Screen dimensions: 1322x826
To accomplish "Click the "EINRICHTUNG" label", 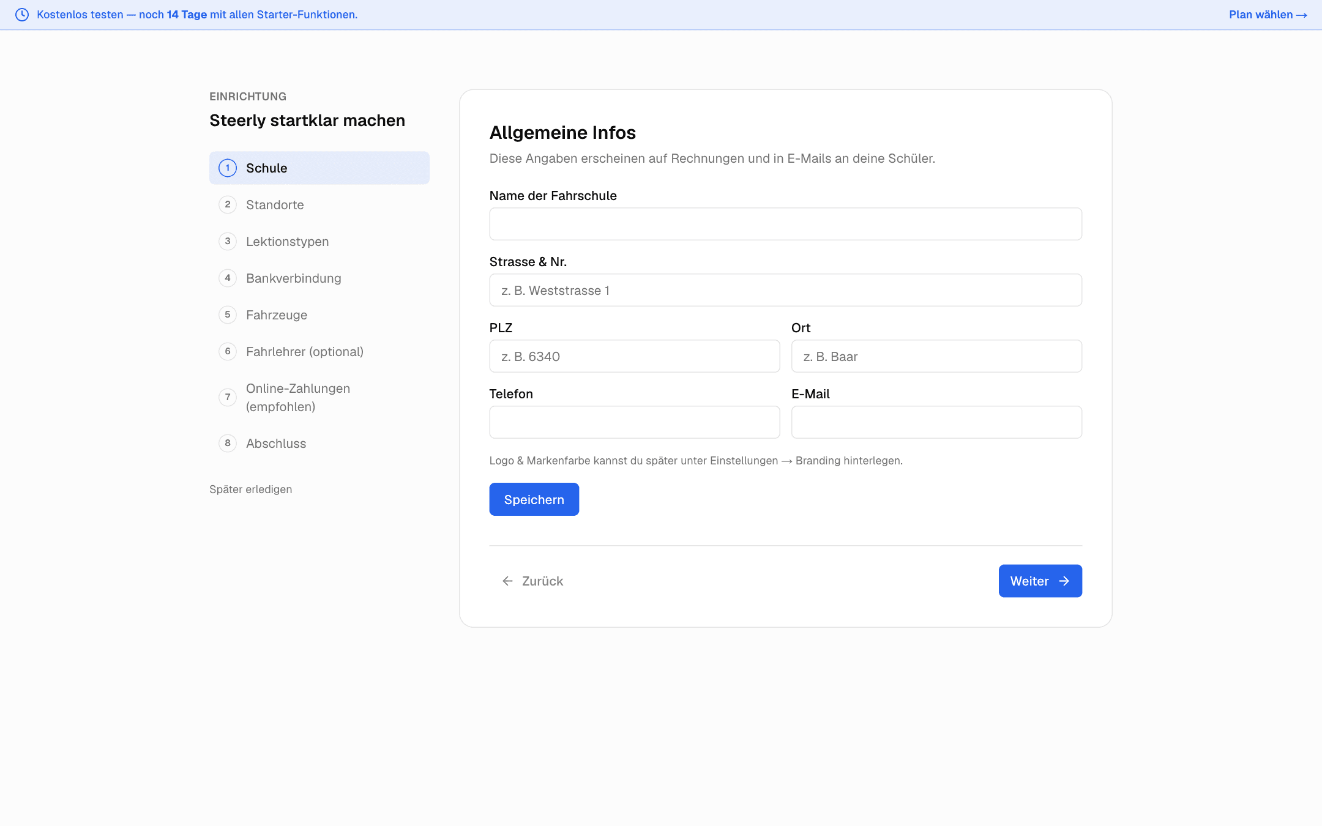I will click(248, 97).
